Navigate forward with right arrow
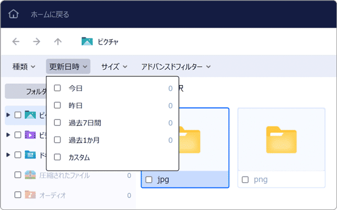 coord(37,41)
